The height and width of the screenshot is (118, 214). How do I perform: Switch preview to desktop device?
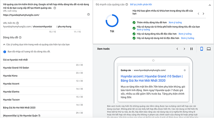pos(209,49)
